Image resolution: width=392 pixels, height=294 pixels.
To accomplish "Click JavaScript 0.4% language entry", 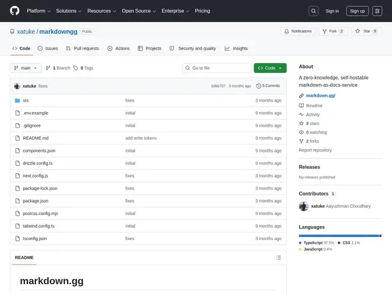I will [x=315, y=249].
